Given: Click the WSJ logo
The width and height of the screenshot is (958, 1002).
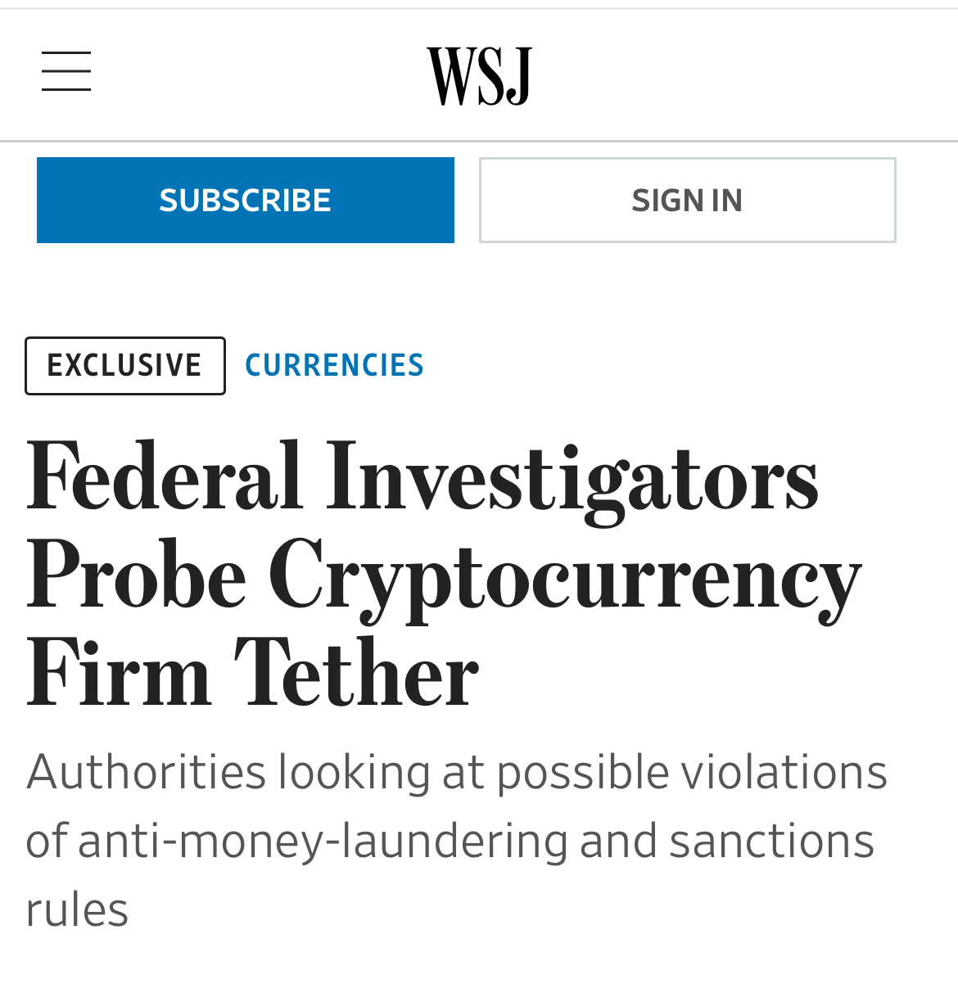Looking at the screenshot, I should tap(479, 76).
